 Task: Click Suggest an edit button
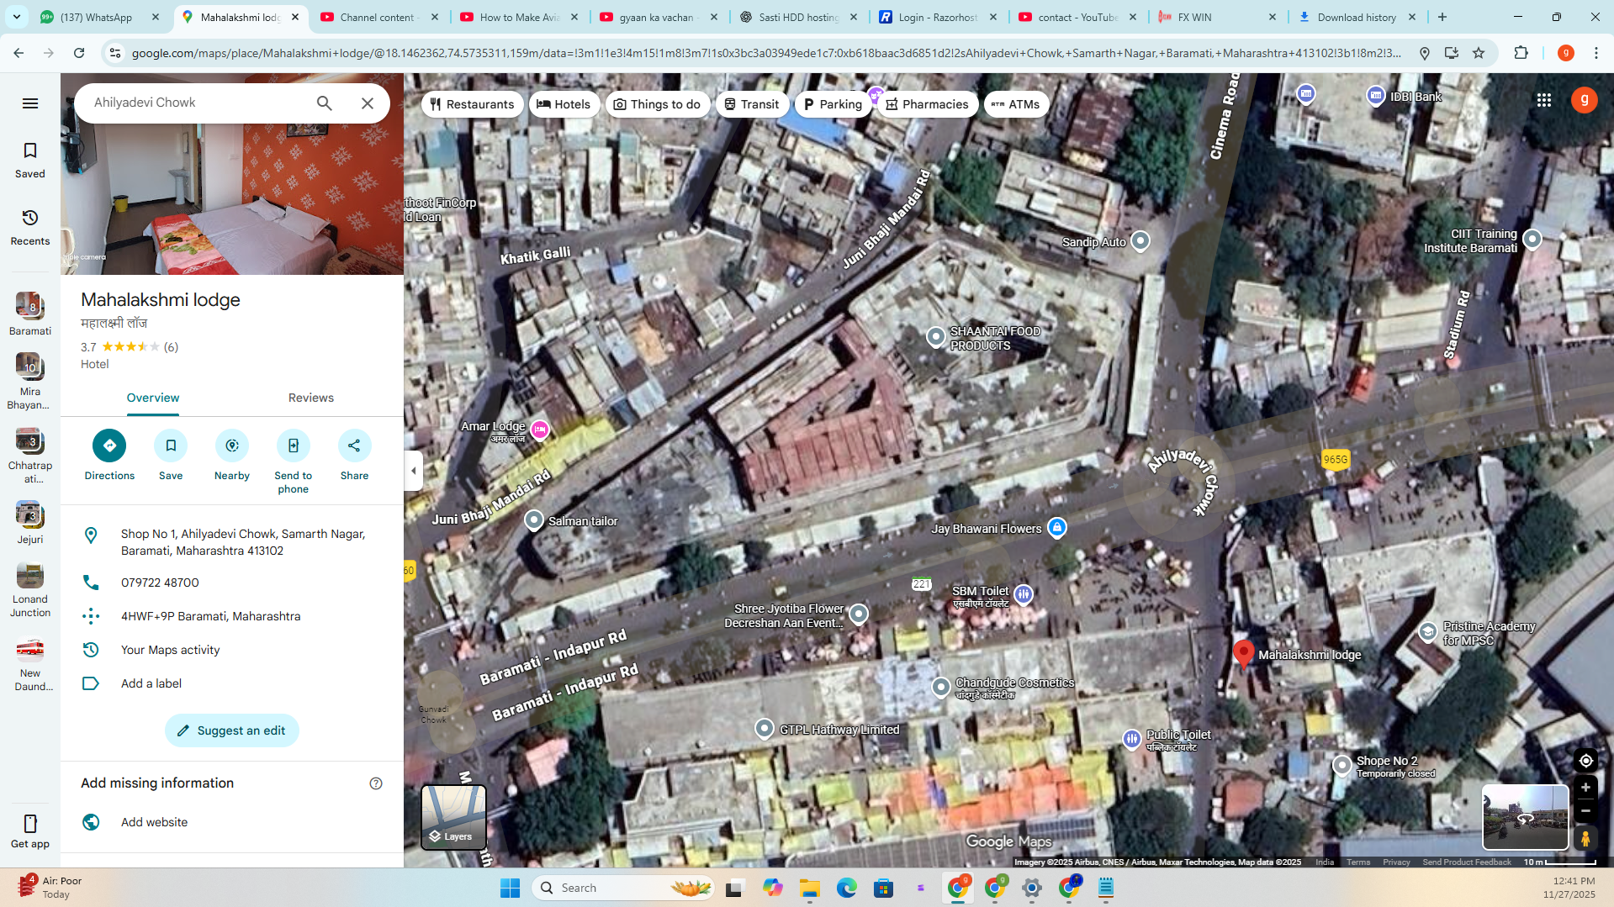pyautogui.click(x=232, y=730)
